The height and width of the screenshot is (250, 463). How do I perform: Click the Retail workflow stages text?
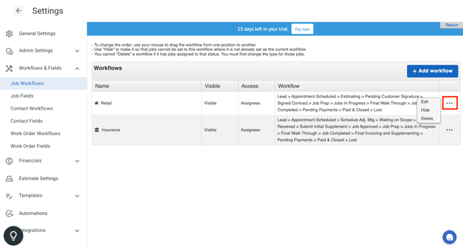pyautogui.click(x=350, y=103)
